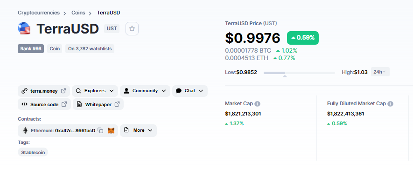This screenshot has width=413, height=169.
Task: Add TerraUSD to watchlist with star icon
Action: click(x=132, y=29)
